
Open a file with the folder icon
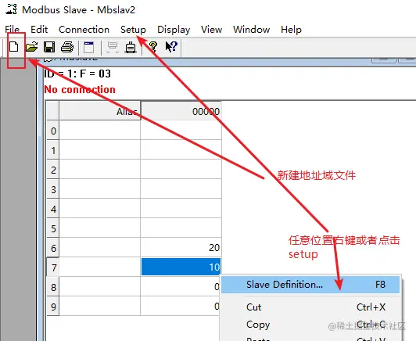point(32,47)
